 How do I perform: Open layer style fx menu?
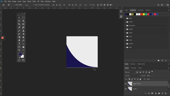click(x=149, y=93)
